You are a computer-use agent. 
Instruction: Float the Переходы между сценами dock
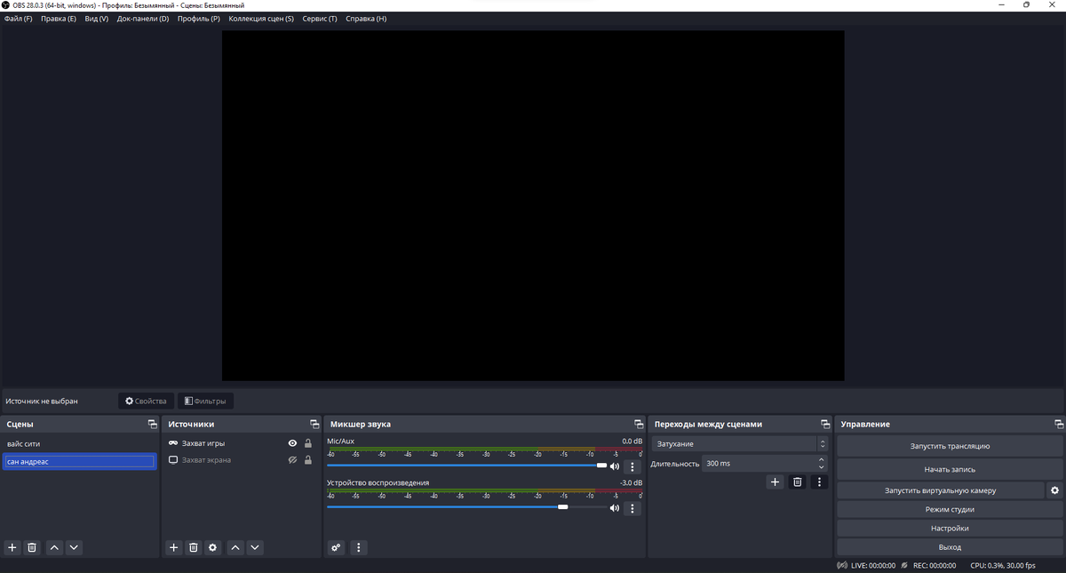(x=825, y=425)
